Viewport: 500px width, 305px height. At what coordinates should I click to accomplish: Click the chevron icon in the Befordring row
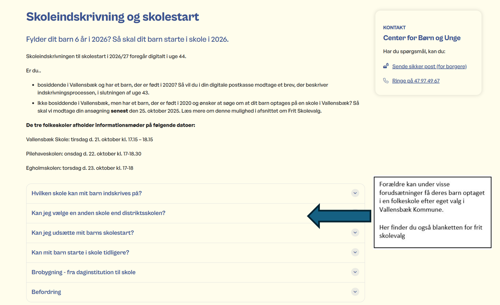point(355,292)
